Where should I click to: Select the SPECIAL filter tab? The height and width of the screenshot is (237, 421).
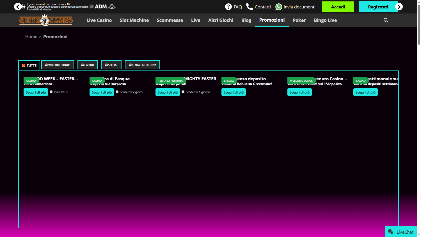(x=111, y=65)
